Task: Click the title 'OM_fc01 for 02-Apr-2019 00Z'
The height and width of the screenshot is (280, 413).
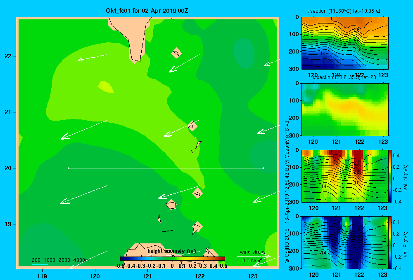Action: [x=147, y=11]
